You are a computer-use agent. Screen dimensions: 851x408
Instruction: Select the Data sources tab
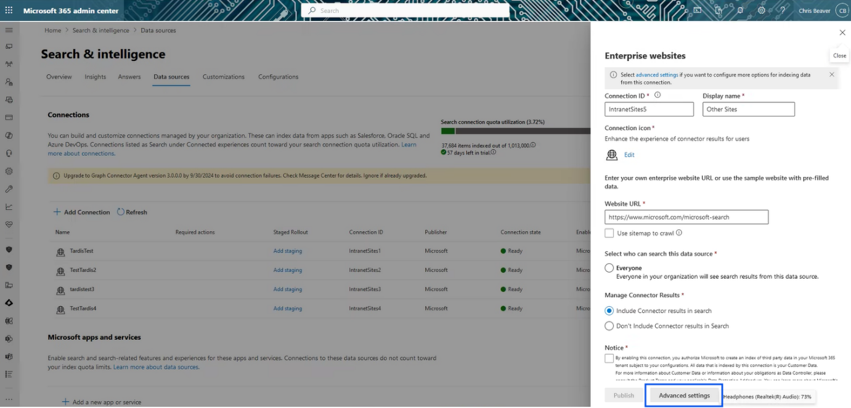tap(171, 77)
